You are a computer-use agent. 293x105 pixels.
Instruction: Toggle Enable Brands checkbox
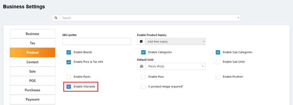[x=69, y=52]
